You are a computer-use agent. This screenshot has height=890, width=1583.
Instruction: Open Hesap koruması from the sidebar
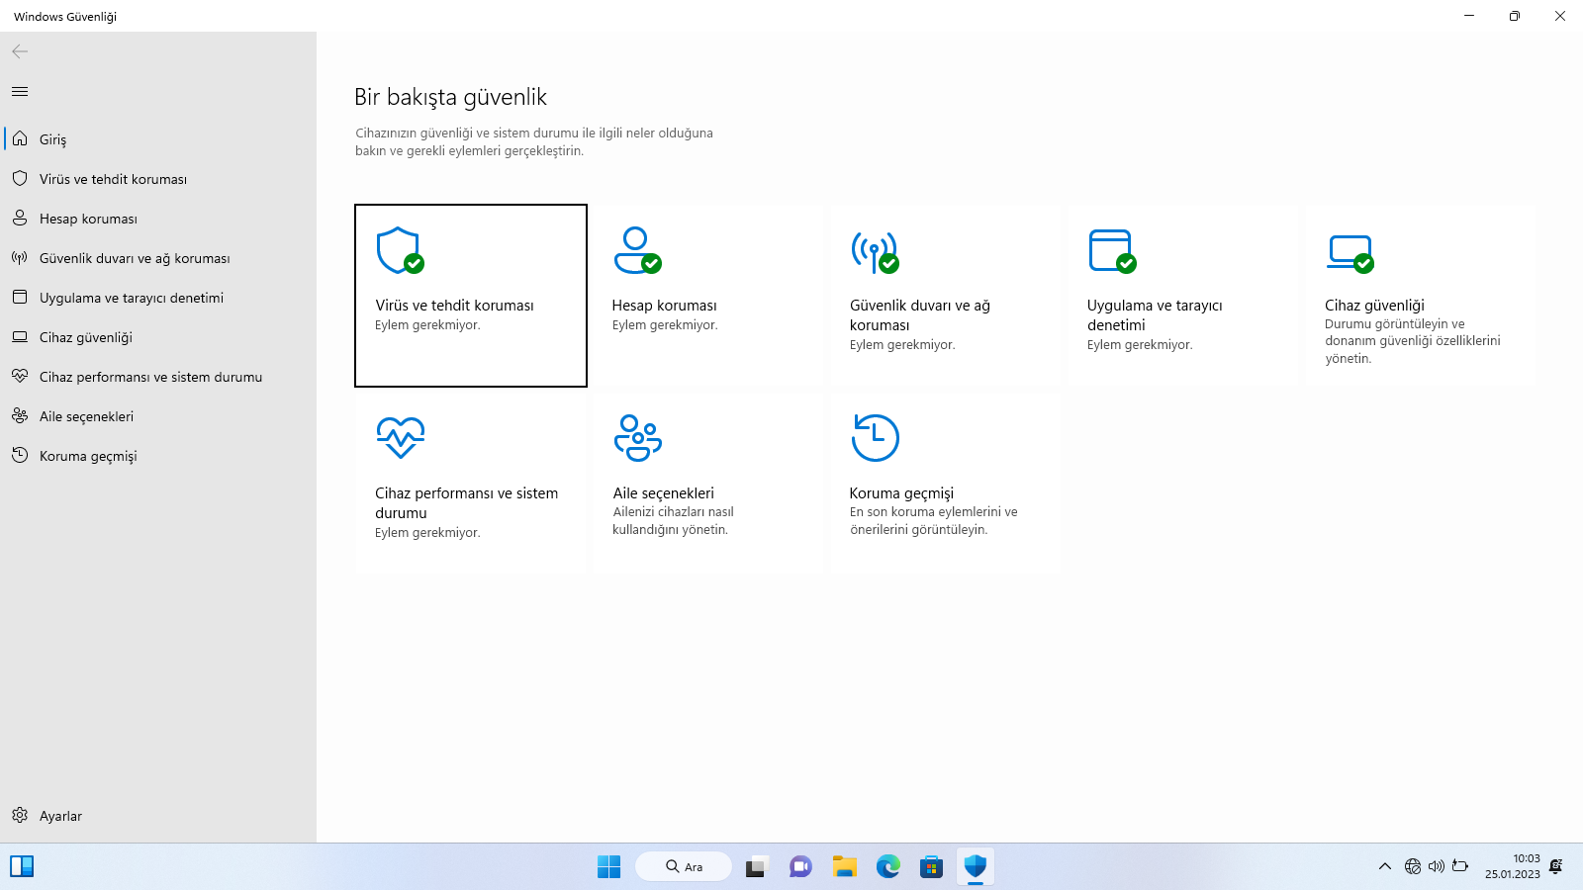(88, 219)
